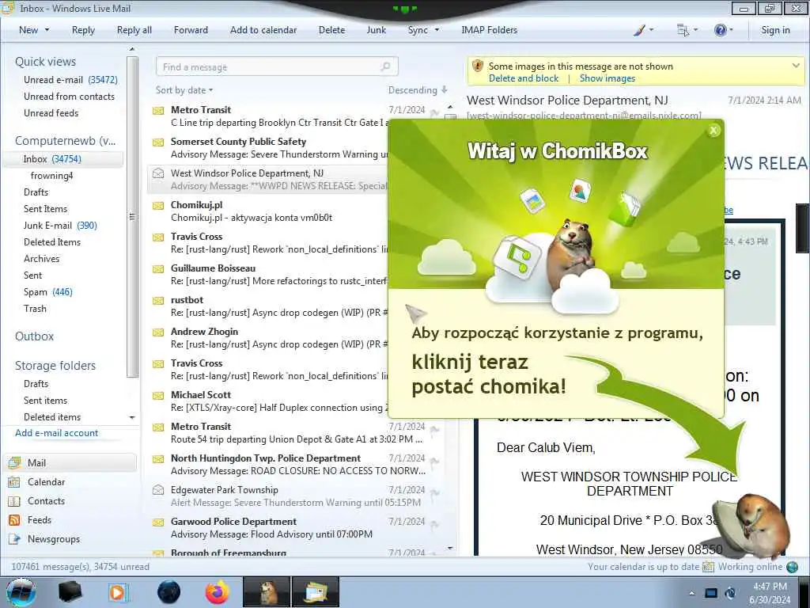This screenshot has height=608, width=810.
Task: Click the envelope icon for Metro Transit C Line
Action: [x=158, y=110]
